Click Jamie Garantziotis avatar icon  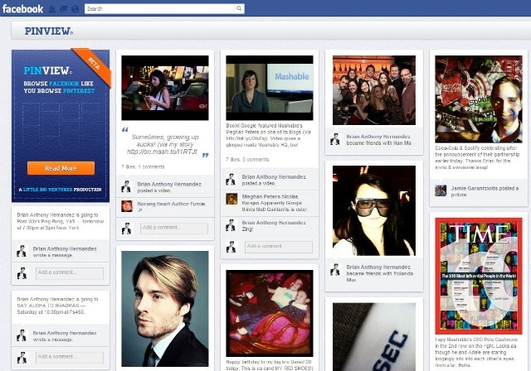pyautogui.click(x=440, y=190)
